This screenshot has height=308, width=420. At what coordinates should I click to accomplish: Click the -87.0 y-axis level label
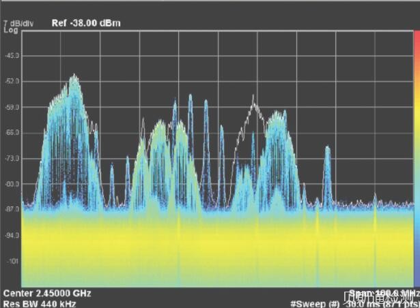(10, 209)
